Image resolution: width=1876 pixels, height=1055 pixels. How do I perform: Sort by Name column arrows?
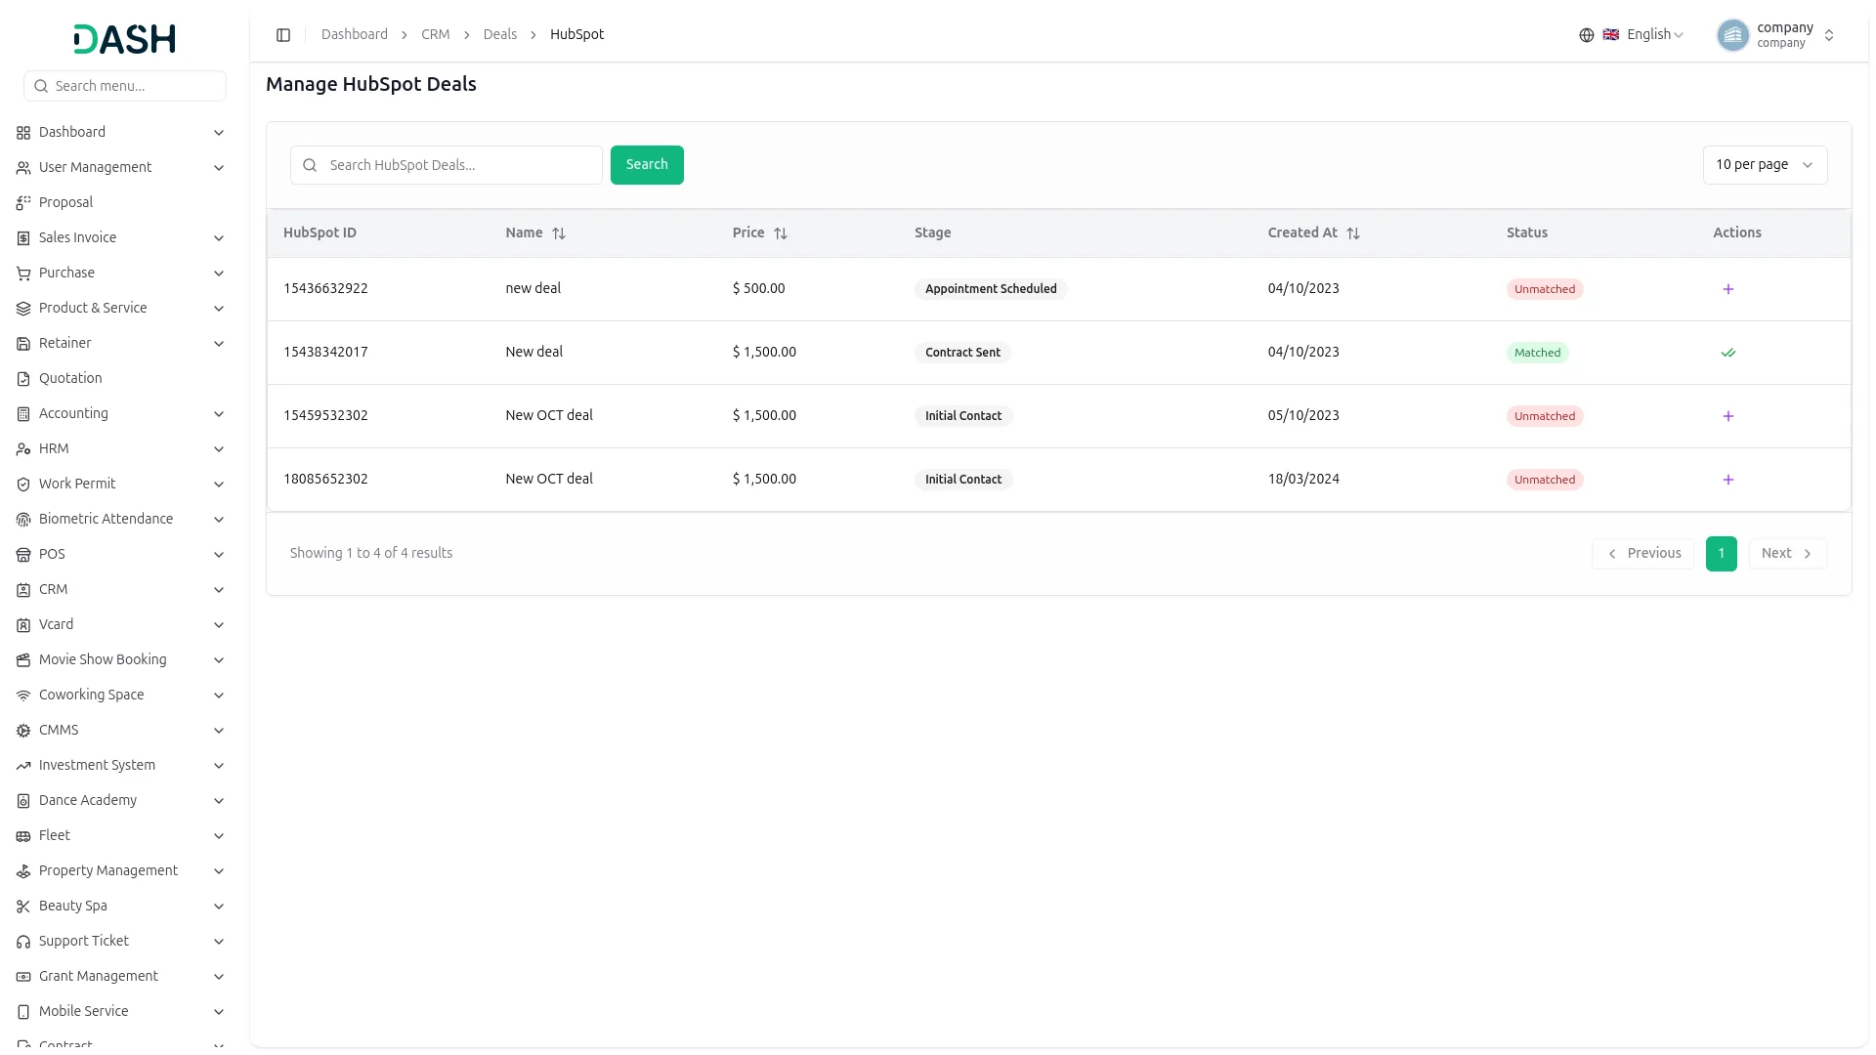coord(559,233)
